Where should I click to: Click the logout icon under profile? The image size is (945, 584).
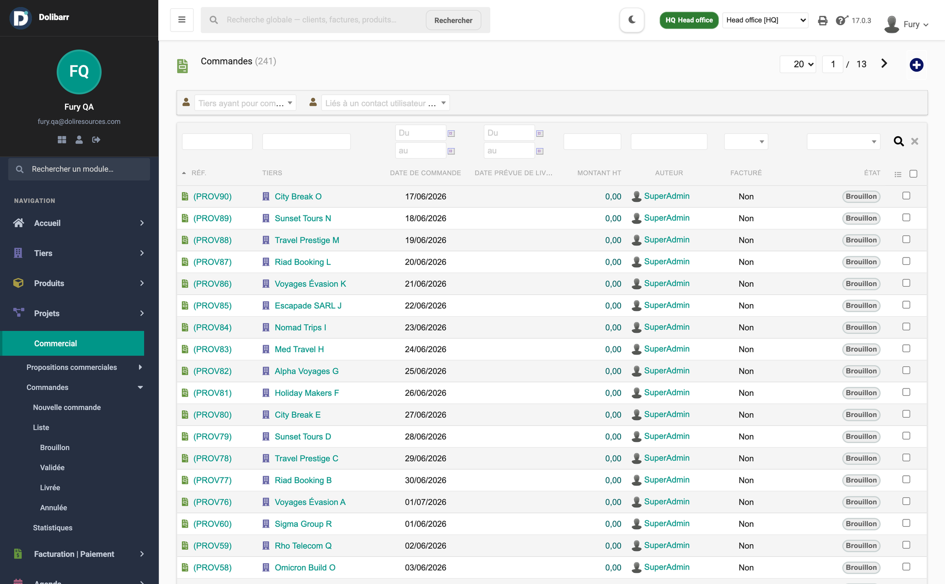(96, 140)
